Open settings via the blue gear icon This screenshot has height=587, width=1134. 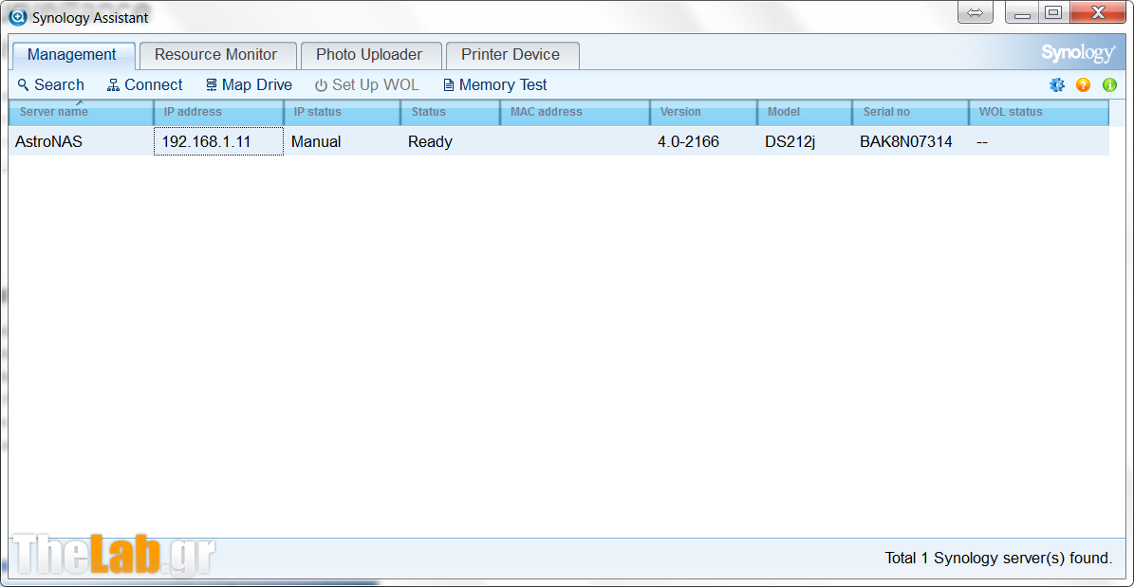[x=1057, y=85]
